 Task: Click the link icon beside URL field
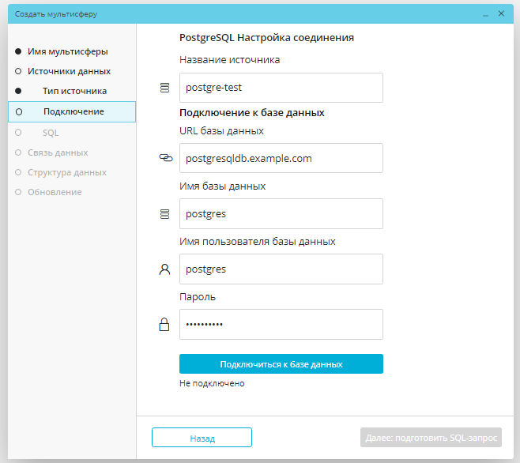click(x=166, y=158)
